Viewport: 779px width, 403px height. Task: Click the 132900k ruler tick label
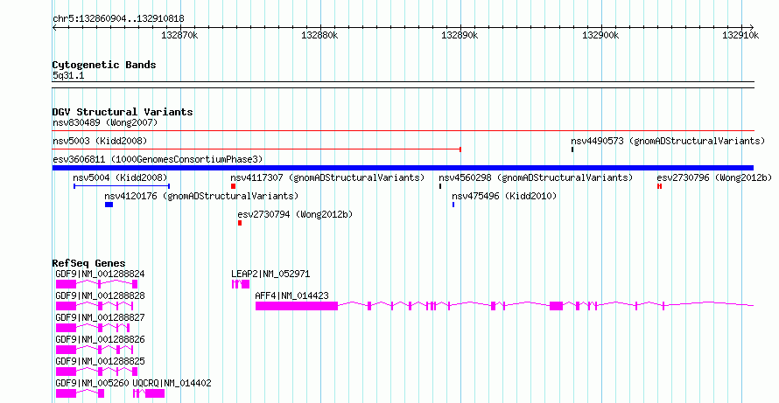[x=600, y=35]
